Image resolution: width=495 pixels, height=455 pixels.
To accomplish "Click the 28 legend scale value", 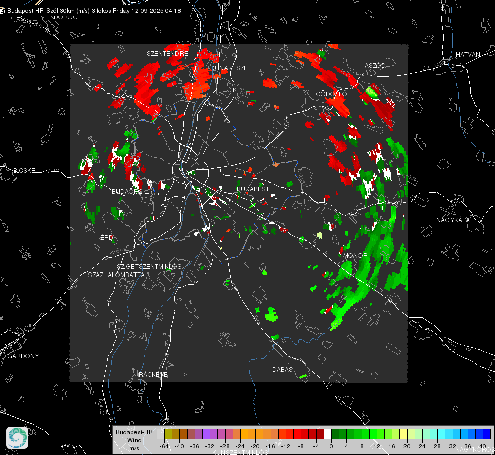I will tap(437, 446).
